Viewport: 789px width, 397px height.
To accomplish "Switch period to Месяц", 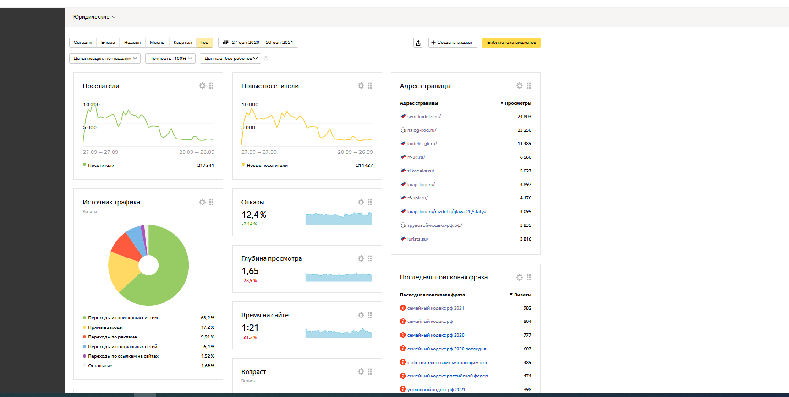I will coord(157,43).
